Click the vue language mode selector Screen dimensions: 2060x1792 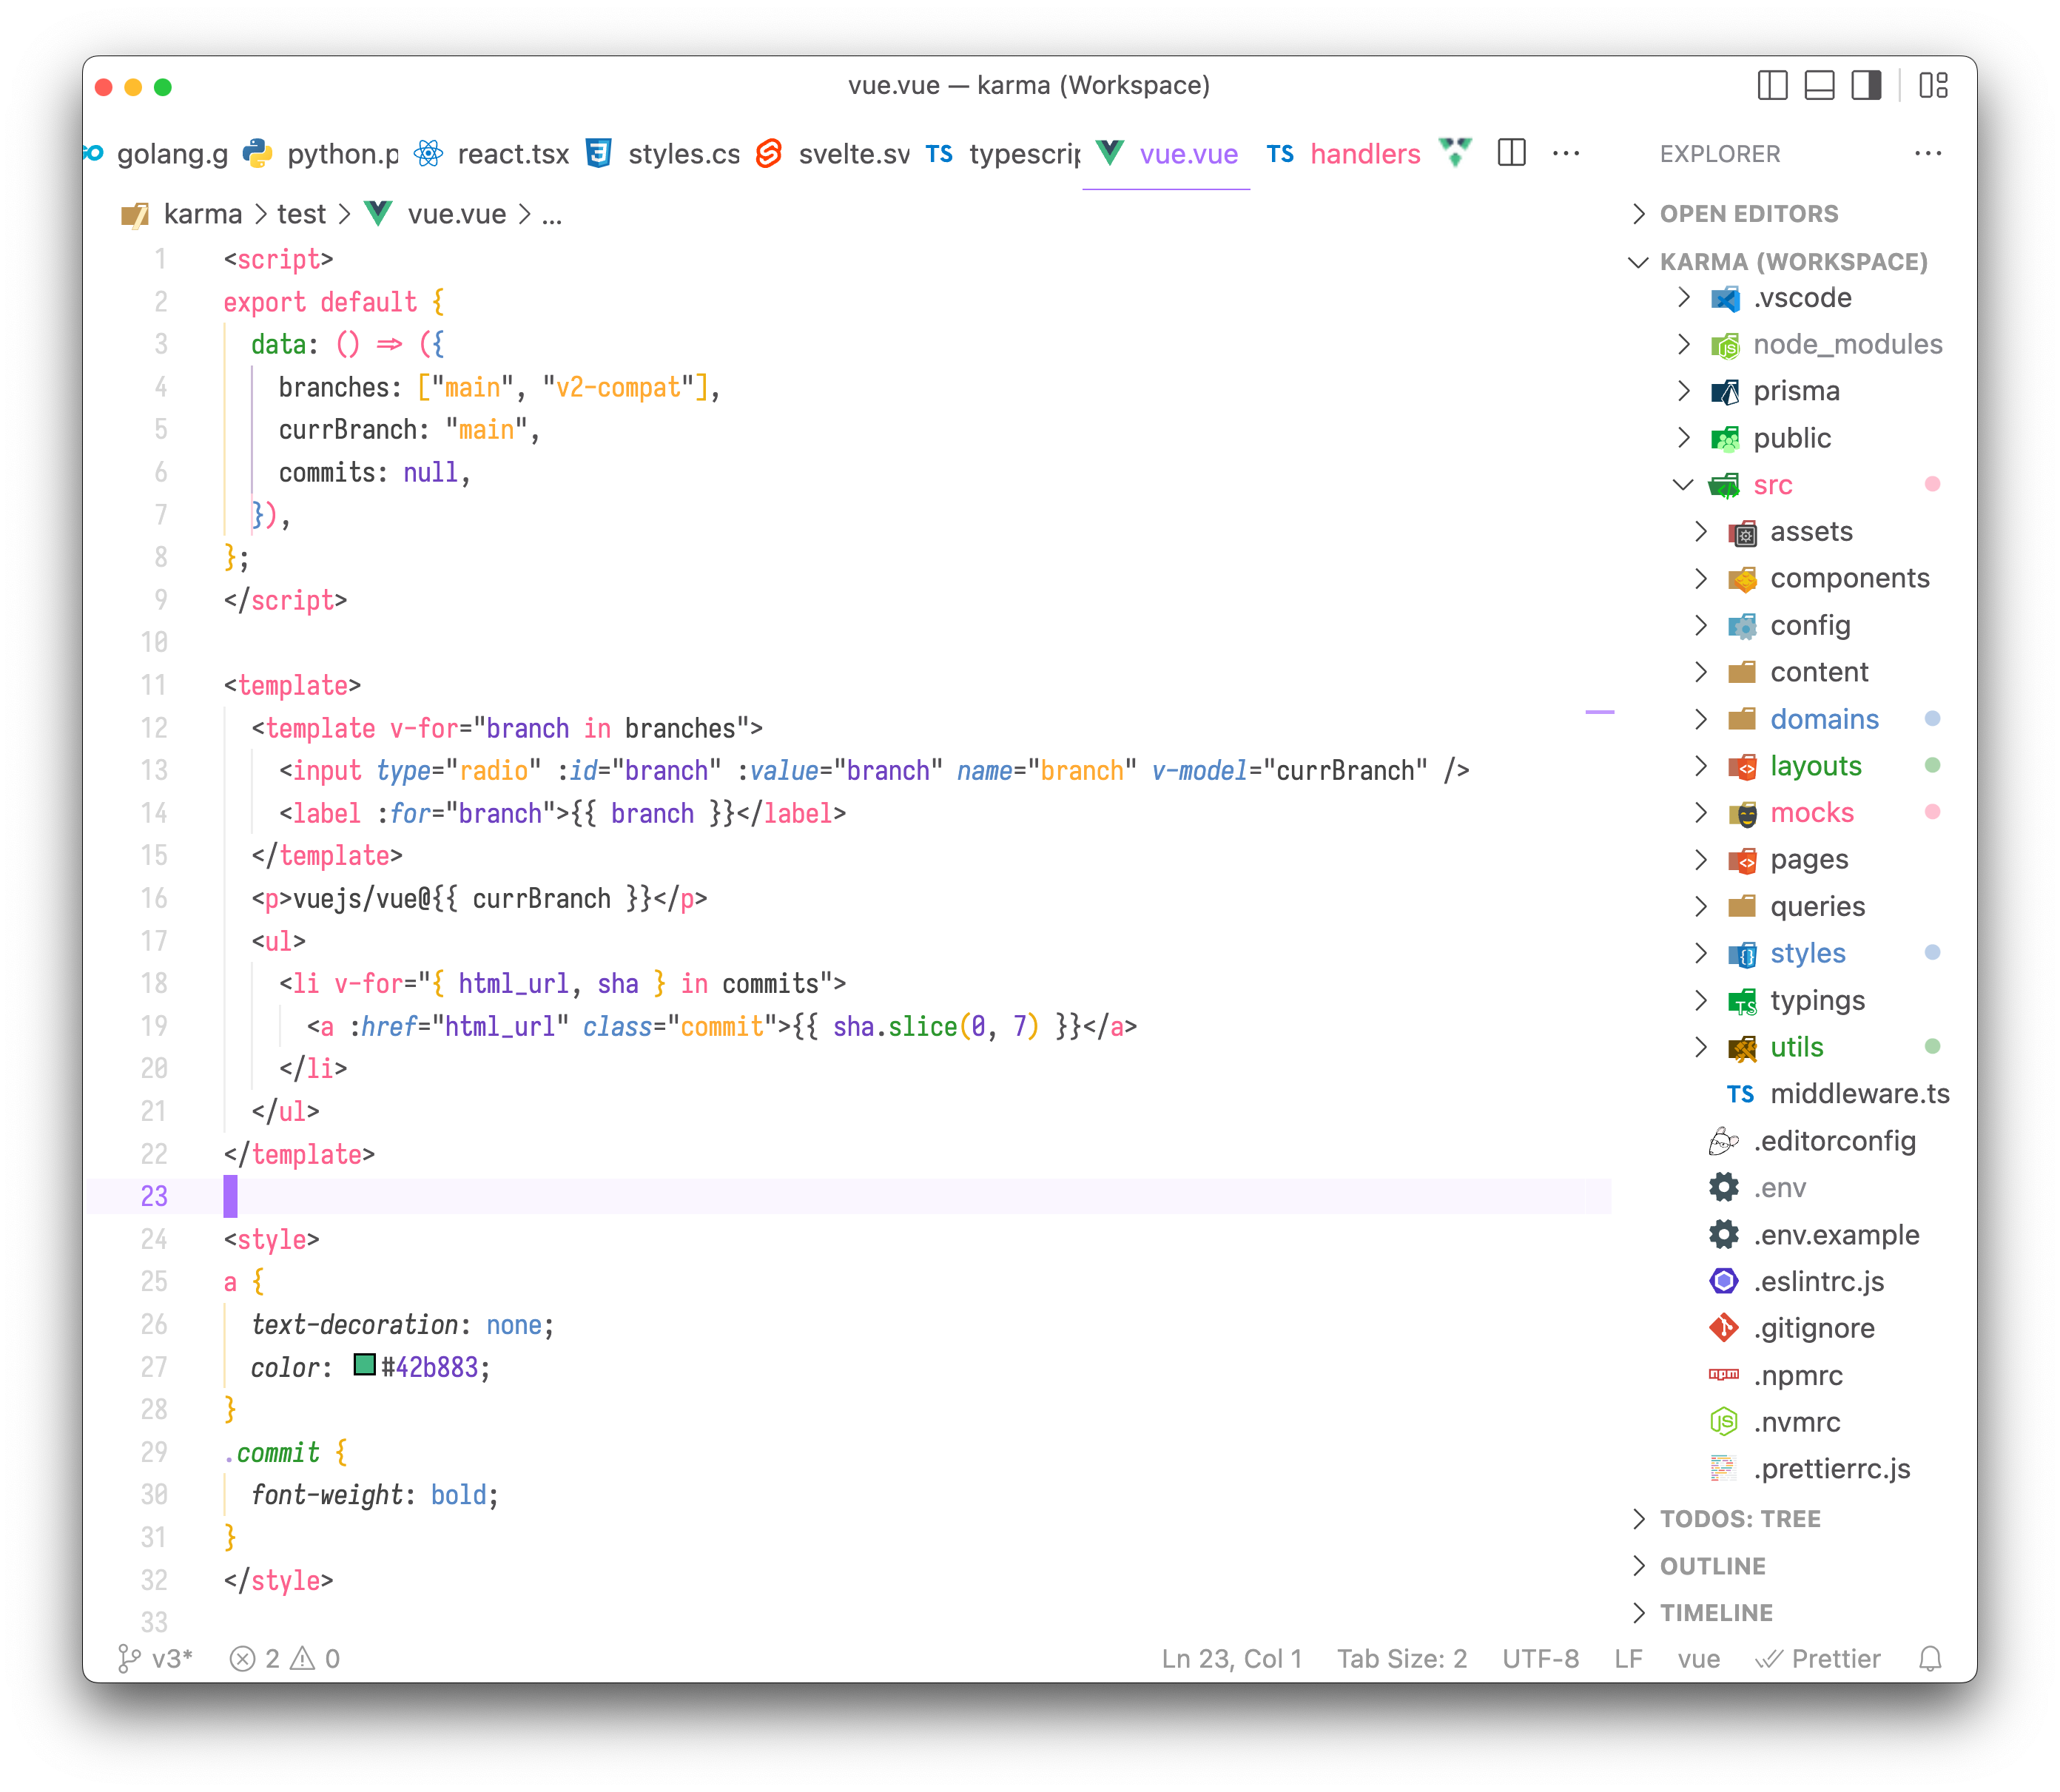pos(1698,1659)
